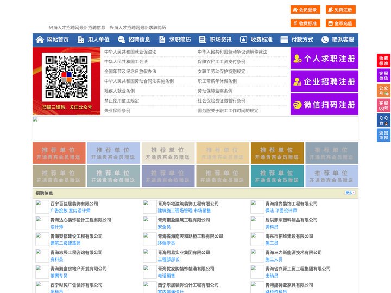Open the 室内设计师 job link
The width and height of the screenshot is (391, 293).
point(79,211)
